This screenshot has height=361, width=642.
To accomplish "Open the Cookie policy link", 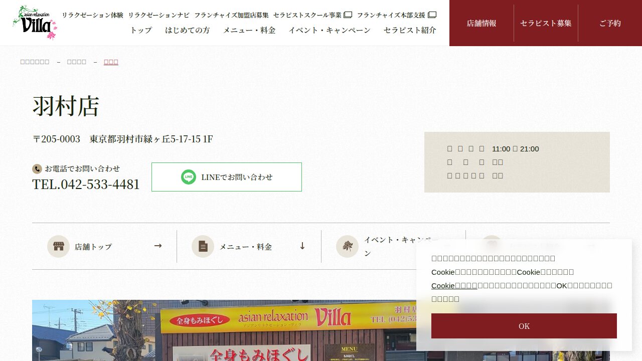I will coord(454,285).
